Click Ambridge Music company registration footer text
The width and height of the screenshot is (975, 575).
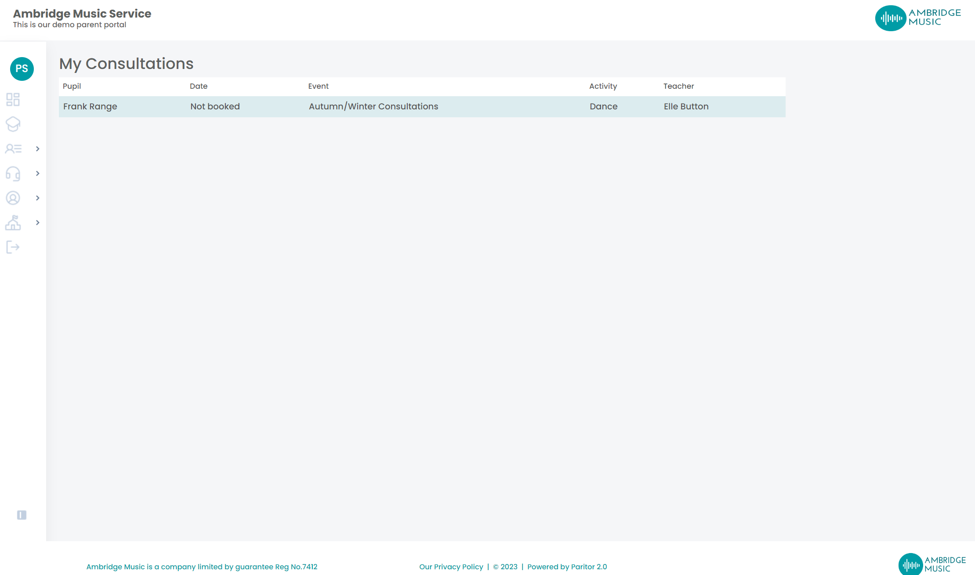(202, 567)
